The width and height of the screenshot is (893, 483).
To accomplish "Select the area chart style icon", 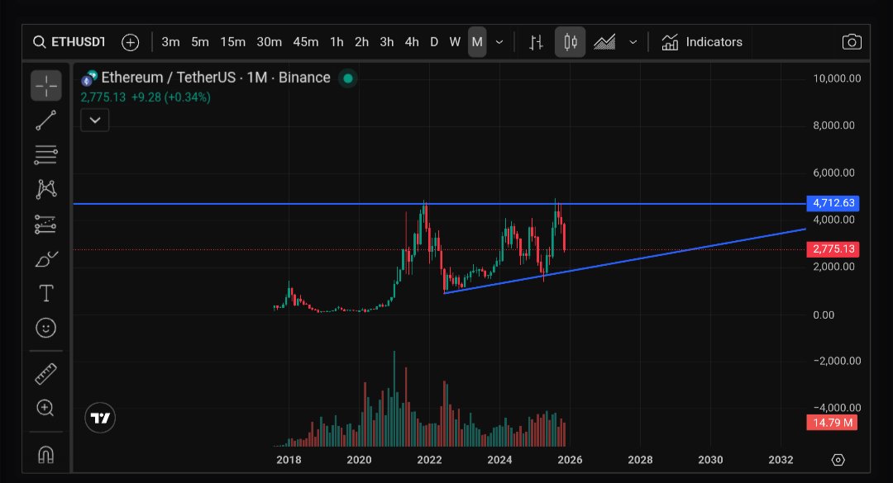I will coord(604,42).
